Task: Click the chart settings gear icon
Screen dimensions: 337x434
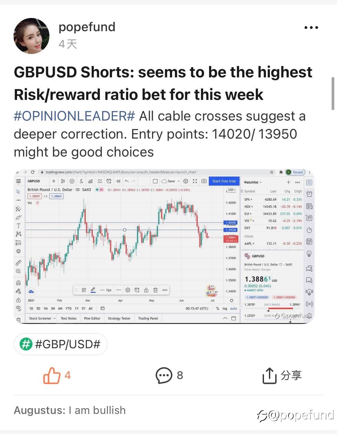Action: pyautogui.click(x=186, y=181)
